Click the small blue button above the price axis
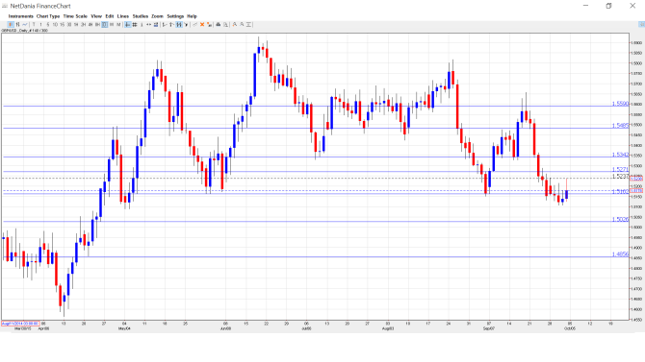This screenshot has height=362, width=645. [641, 25]
